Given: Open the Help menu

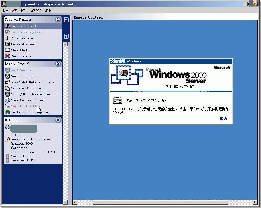Looking at the screenshot, I should pyautogui.click(x=48, y=10).
